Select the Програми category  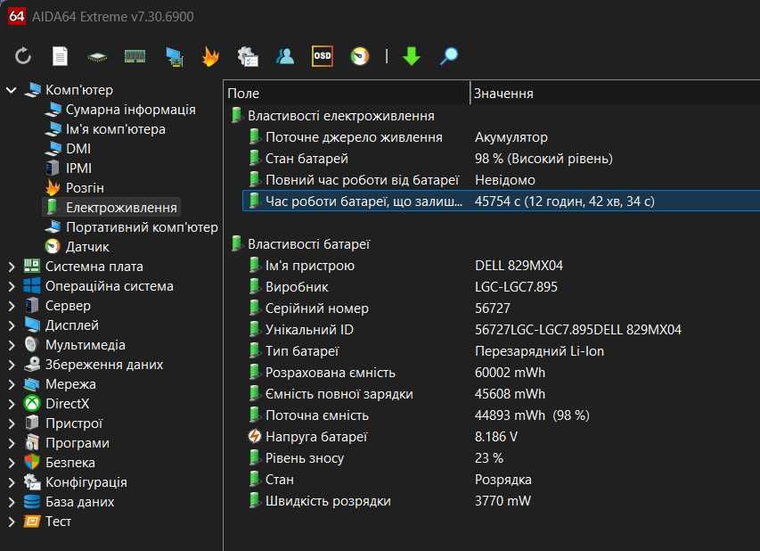(x=77, y=443)
